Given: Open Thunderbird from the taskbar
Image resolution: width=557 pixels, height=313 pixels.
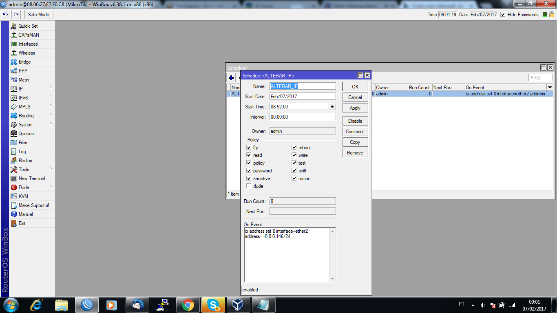Looking at the screenshot, I should pyautogui.click(x=137, y=305).
